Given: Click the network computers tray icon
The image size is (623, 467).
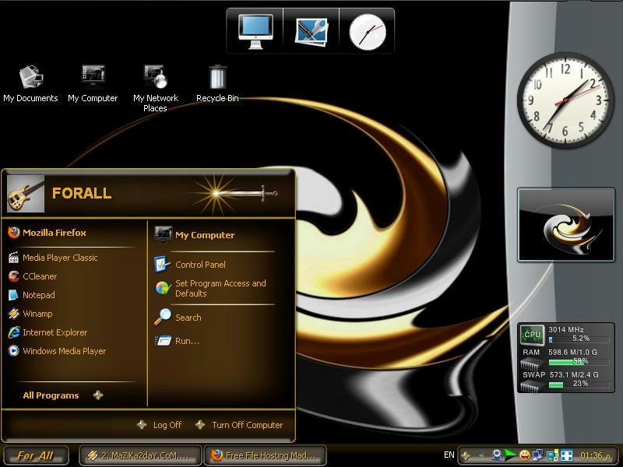Looking at the screenshot, I should click(x=537, y=455).
